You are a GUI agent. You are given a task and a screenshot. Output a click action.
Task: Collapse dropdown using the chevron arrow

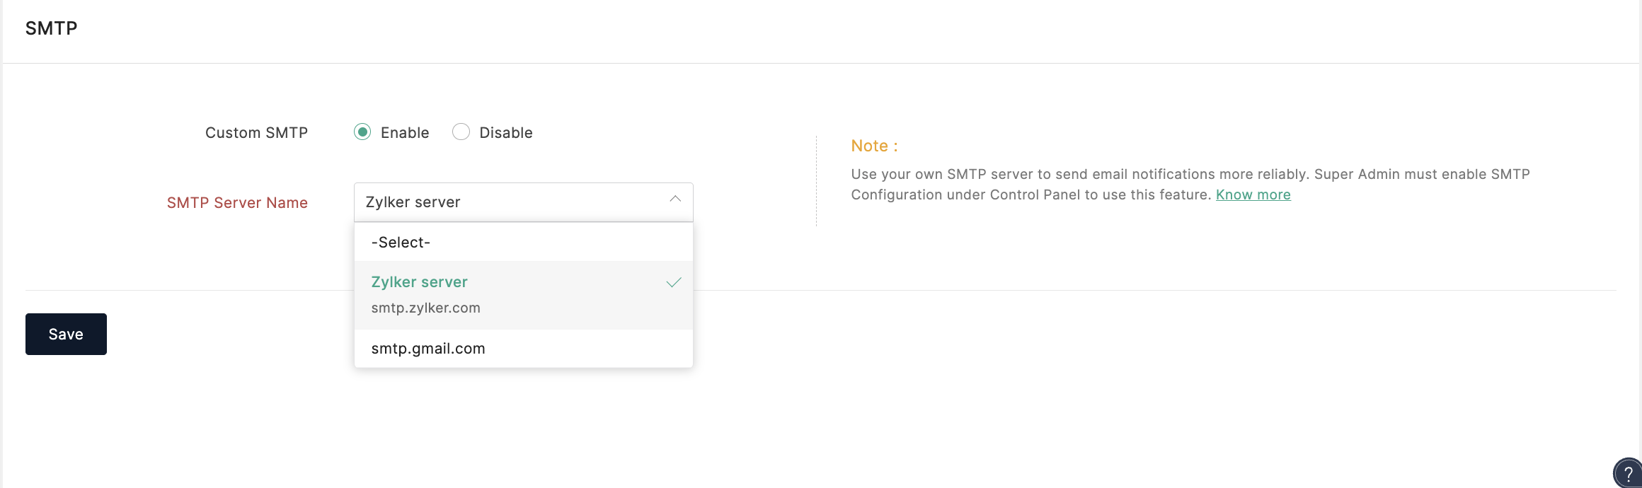[675, 199]
